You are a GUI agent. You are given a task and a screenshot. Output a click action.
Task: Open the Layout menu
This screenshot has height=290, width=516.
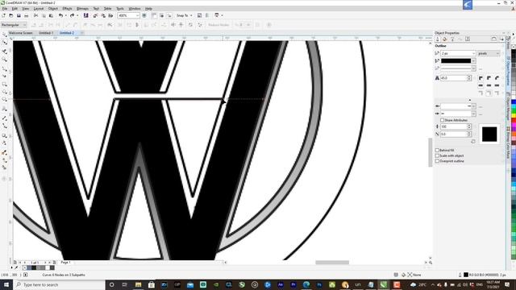[39, 9]
